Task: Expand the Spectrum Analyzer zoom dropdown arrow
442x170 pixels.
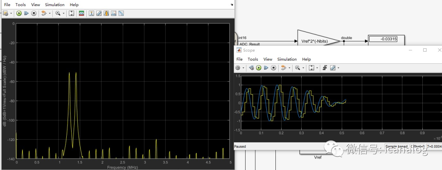Action: (63, 13)
